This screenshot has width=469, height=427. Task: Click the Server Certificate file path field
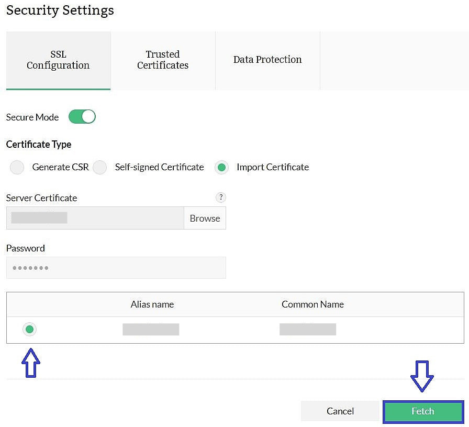(94, 218)
